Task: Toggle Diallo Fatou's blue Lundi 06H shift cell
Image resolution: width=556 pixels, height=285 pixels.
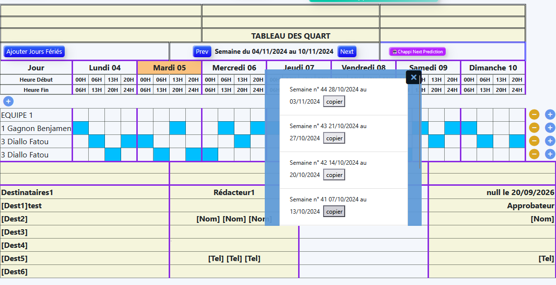Action: [97, 141]
